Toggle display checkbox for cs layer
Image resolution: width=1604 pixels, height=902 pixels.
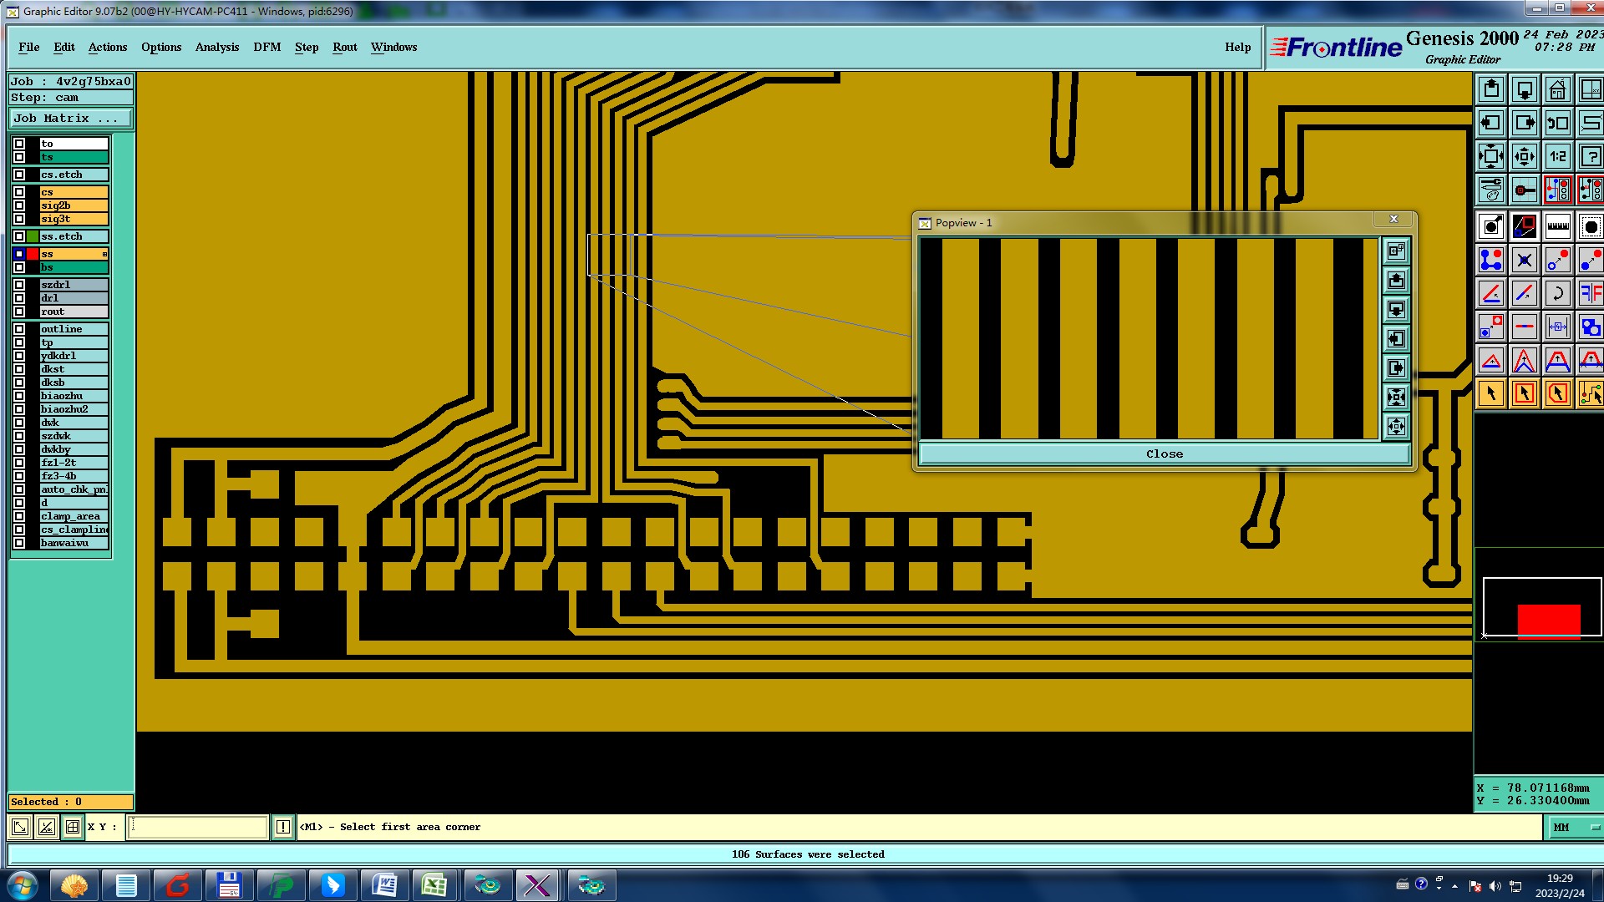click(19, 192)
